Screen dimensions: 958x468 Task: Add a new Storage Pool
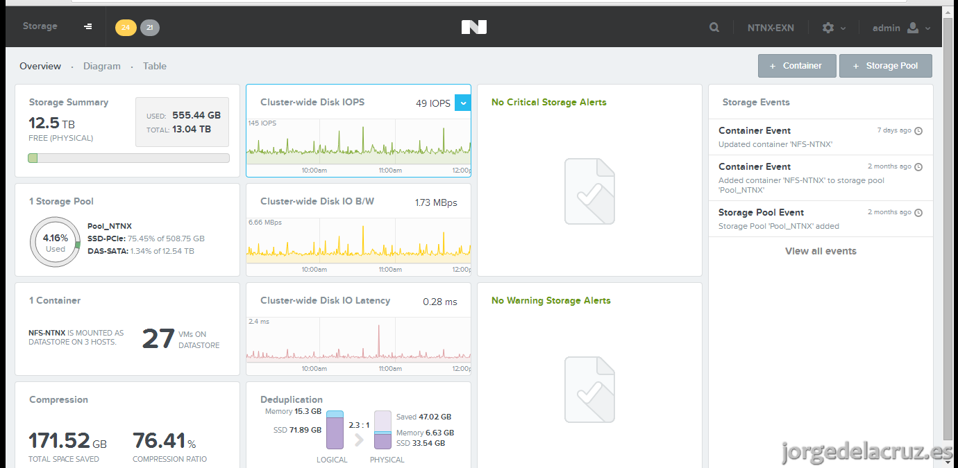pyautogui.click(x=886, y=66)
